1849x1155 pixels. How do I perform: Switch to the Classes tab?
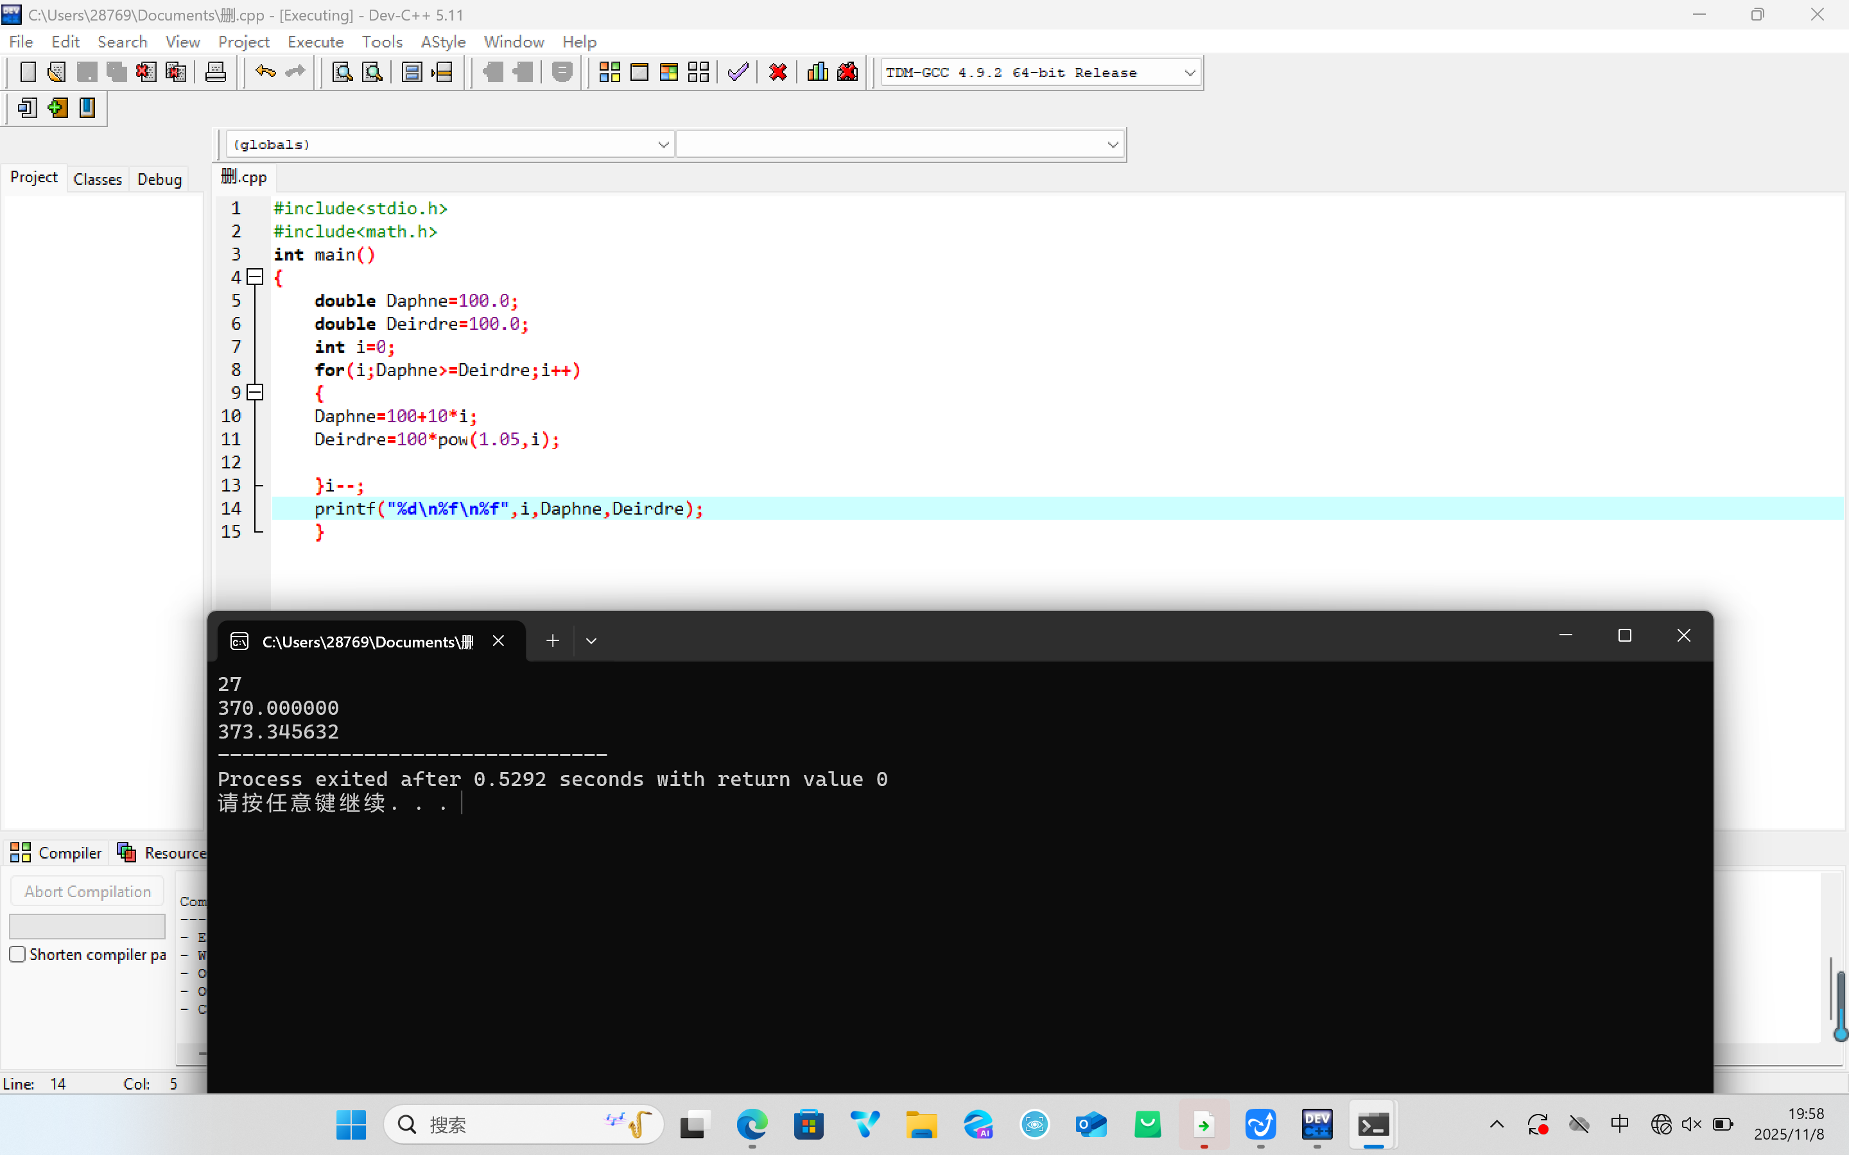point(97,179)
